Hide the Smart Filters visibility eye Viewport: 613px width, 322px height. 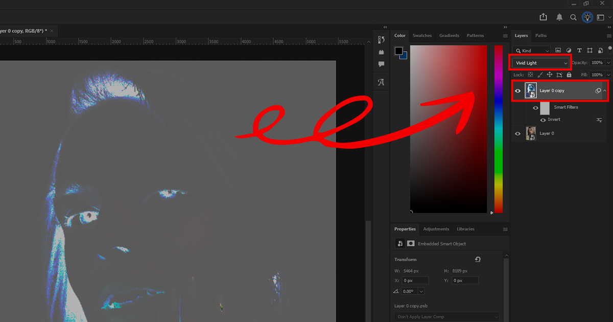pyautogui.click(x=535, y=108)
